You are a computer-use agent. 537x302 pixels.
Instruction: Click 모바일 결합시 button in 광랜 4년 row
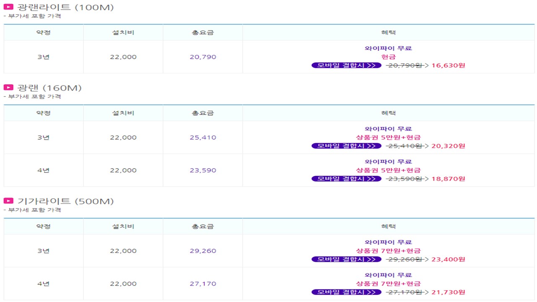point(347,179)
